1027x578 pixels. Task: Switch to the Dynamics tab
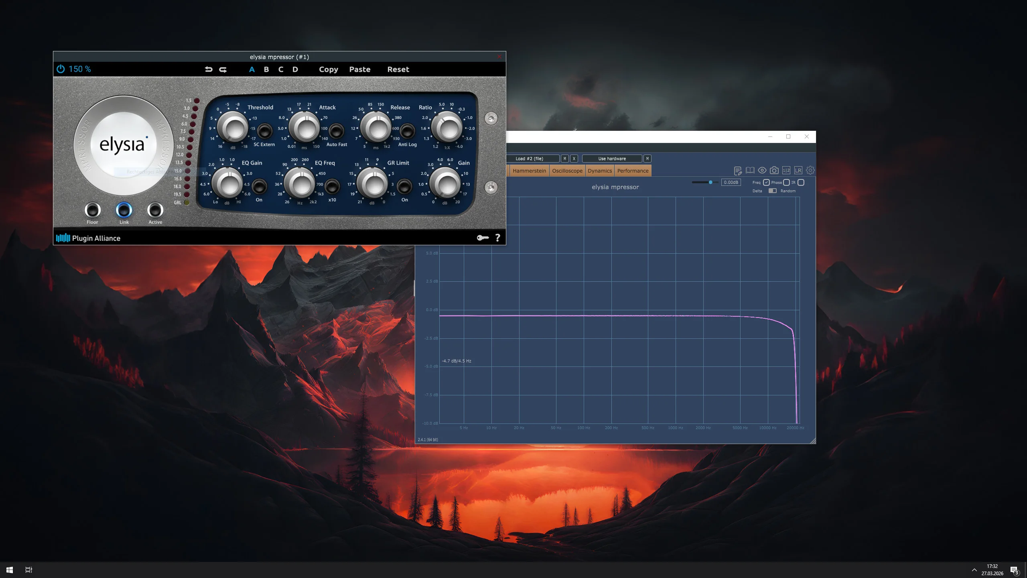coord(600,171)
